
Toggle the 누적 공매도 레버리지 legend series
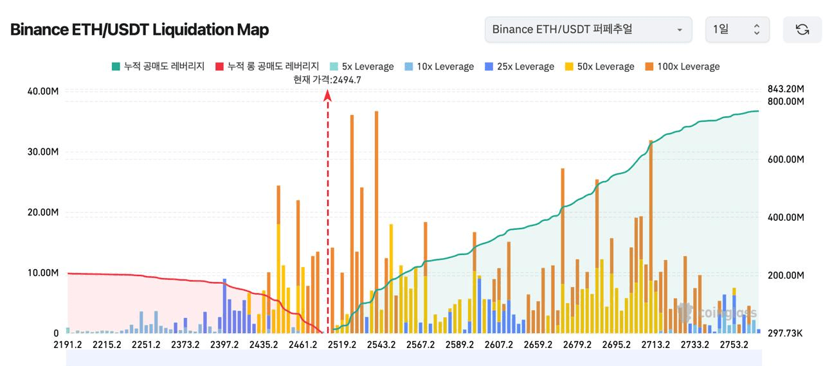(x=158, y=66)
